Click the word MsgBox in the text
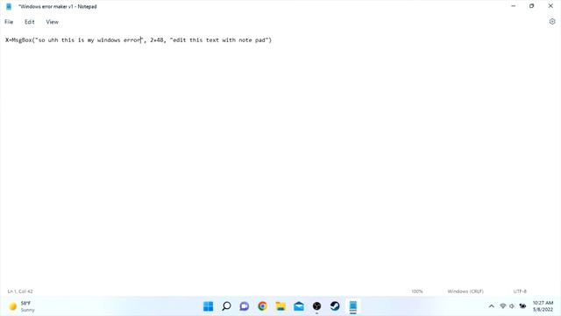This screenshot has height=316, width=561. [x=22, y=40]
